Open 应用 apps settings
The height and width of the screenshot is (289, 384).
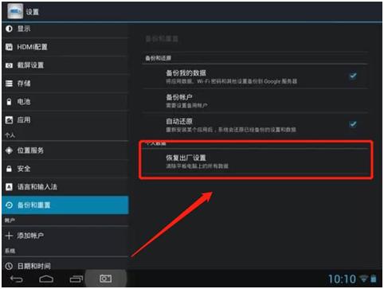[65, 120]
